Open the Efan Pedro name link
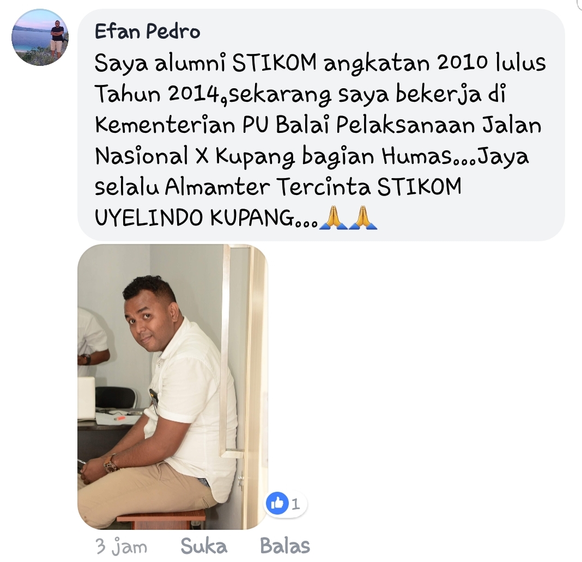582x562 pixels. [x=147, y=31]
